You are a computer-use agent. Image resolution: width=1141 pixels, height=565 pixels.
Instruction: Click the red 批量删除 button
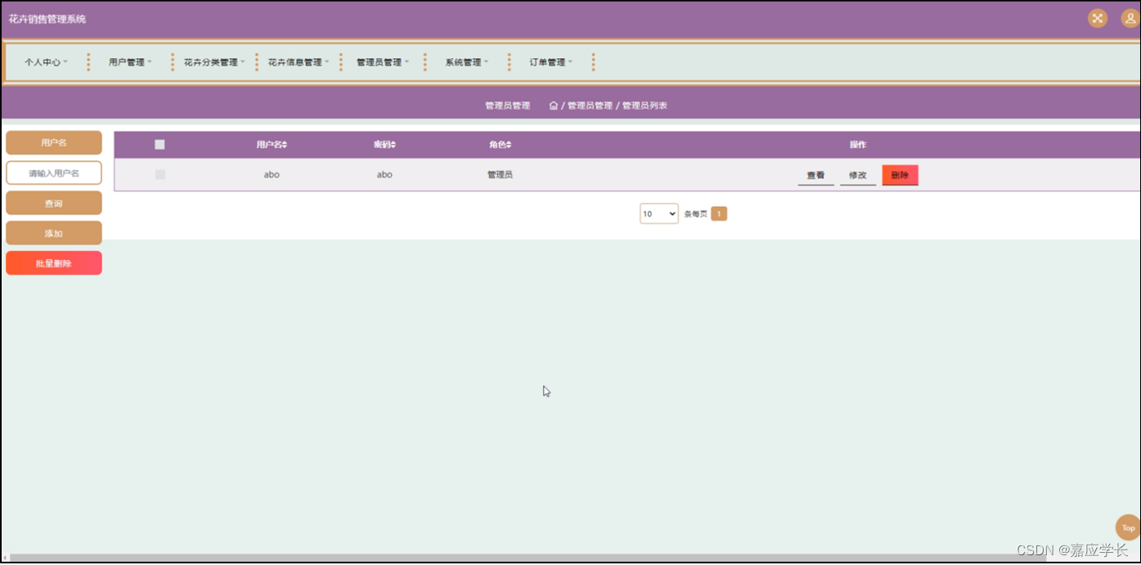[x=54, y=263]
